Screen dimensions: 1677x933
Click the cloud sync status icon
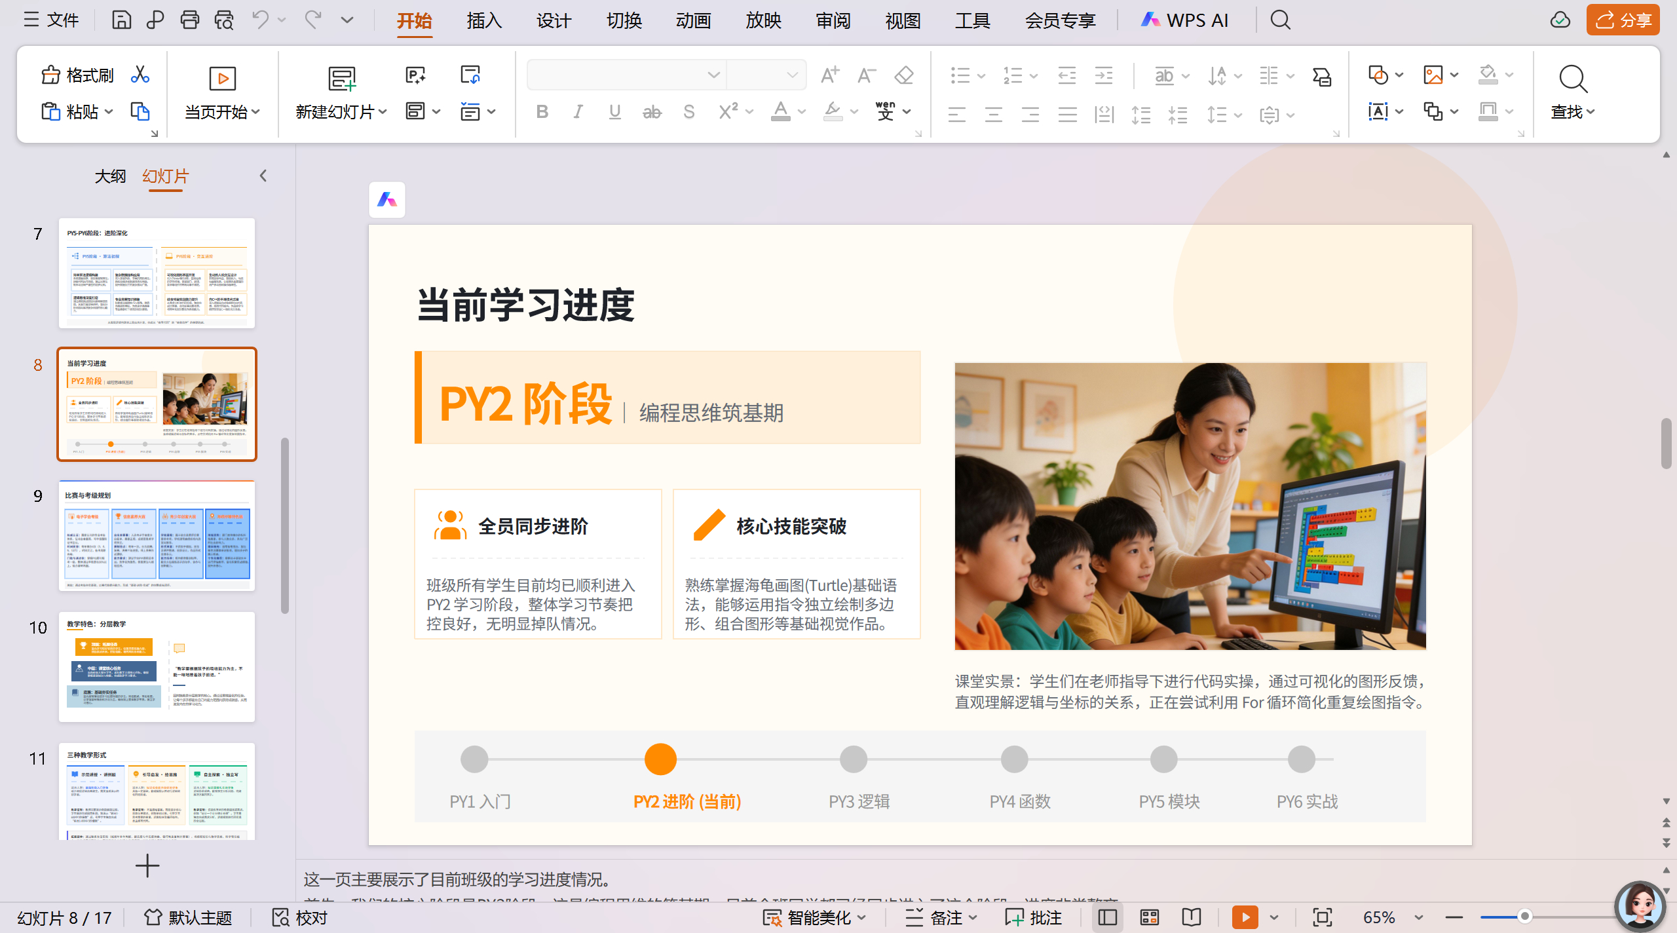click(x=1560, y=20)
